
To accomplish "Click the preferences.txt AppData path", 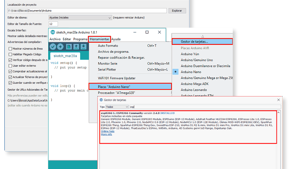I will 28,101.
